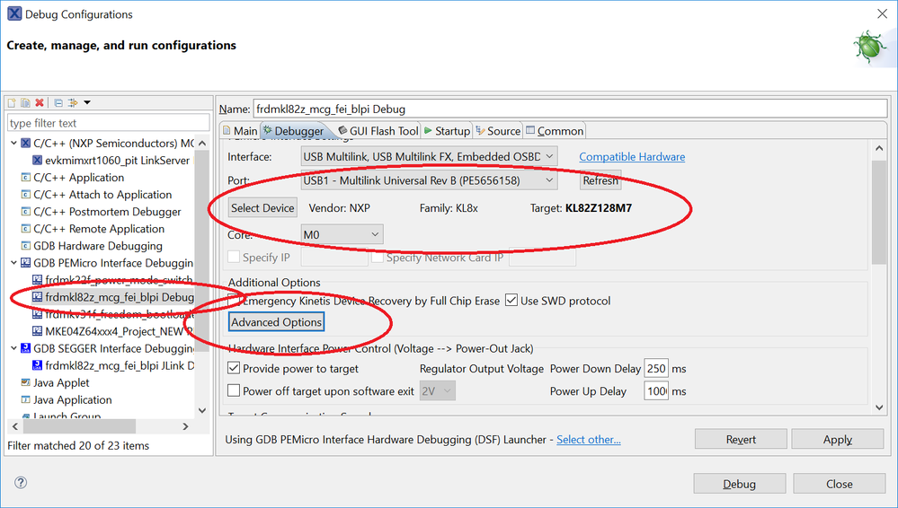Open the Port dropdown list
The image size is (898, 508).
coord(429,180)
